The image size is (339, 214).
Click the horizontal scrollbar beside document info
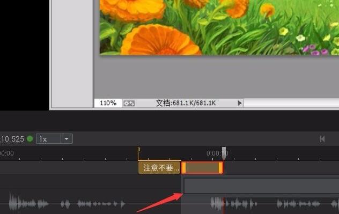291,103
